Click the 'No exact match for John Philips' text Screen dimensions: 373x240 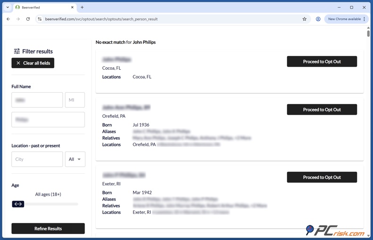pos(126,42)
